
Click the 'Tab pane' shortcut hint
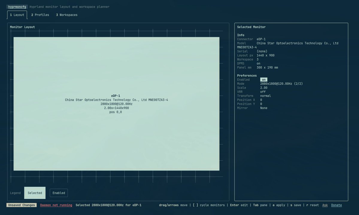pos(260,205)
